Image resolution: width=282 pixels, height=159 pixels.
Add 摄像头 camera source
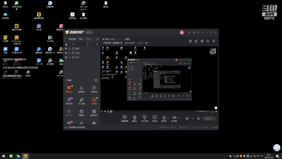click(x=135, y=119)
